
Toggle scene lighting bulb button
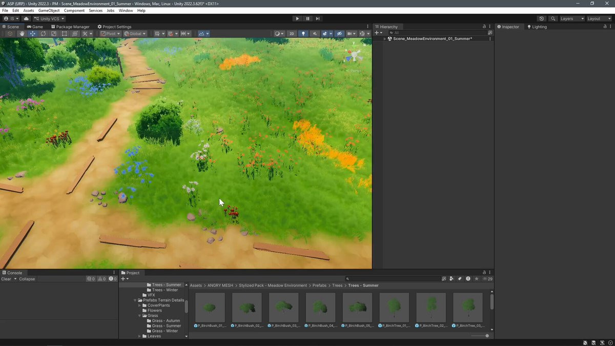coord(303,34)
